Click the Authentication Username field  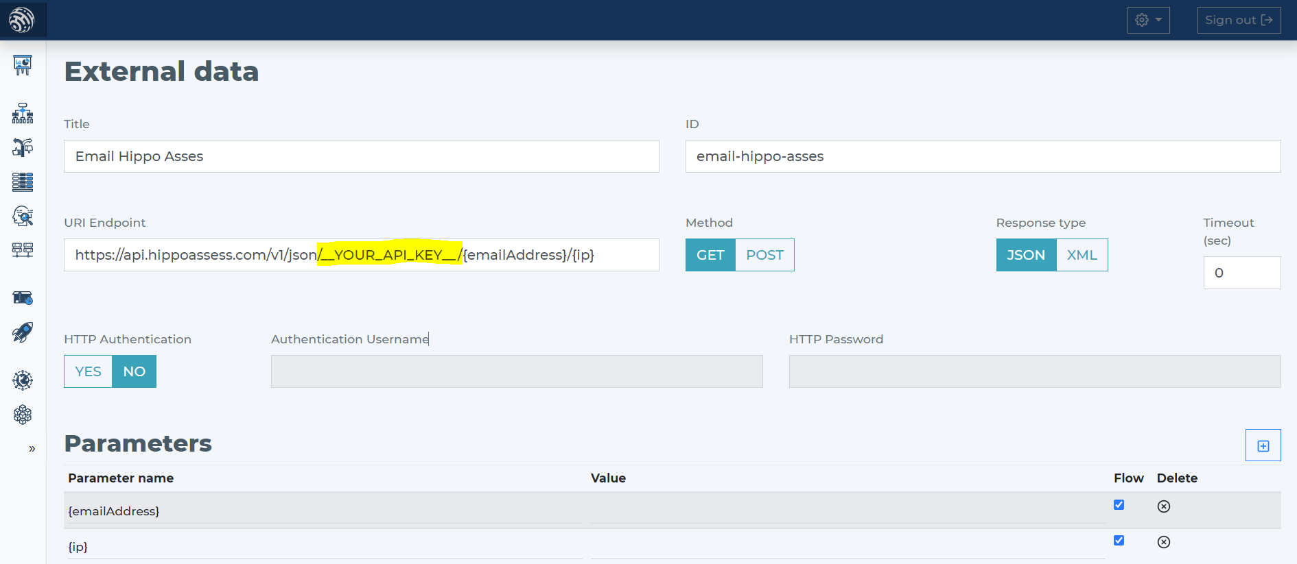tap(517, 371)
